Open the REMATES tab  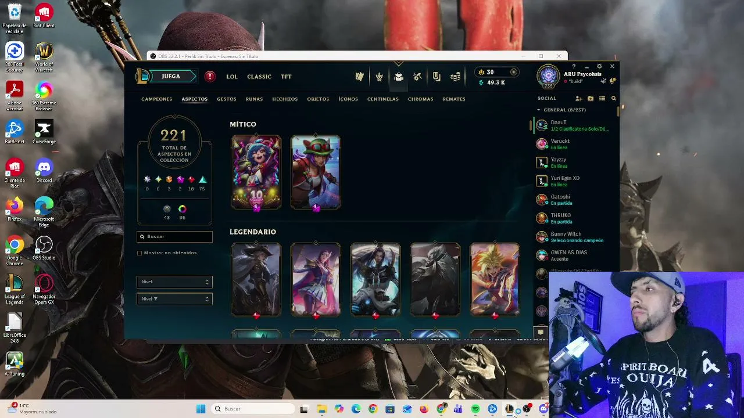[x=454, y=99]
